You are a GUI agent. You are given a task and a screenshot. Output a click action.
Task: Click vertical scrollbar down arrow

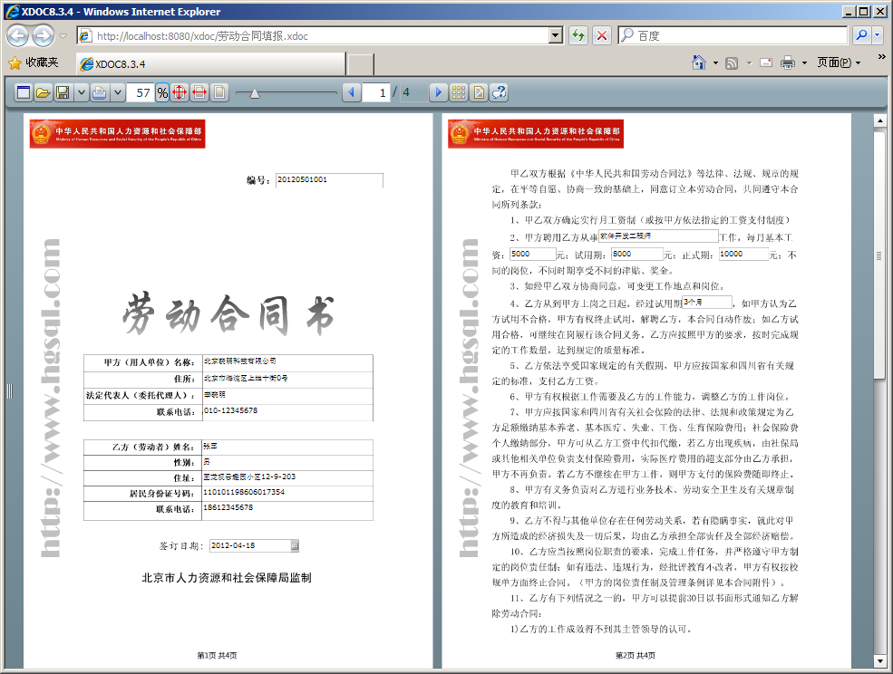point(880,661)
